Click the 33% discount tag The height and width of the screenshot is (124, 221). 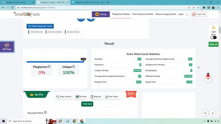click(x=131, y=94)
